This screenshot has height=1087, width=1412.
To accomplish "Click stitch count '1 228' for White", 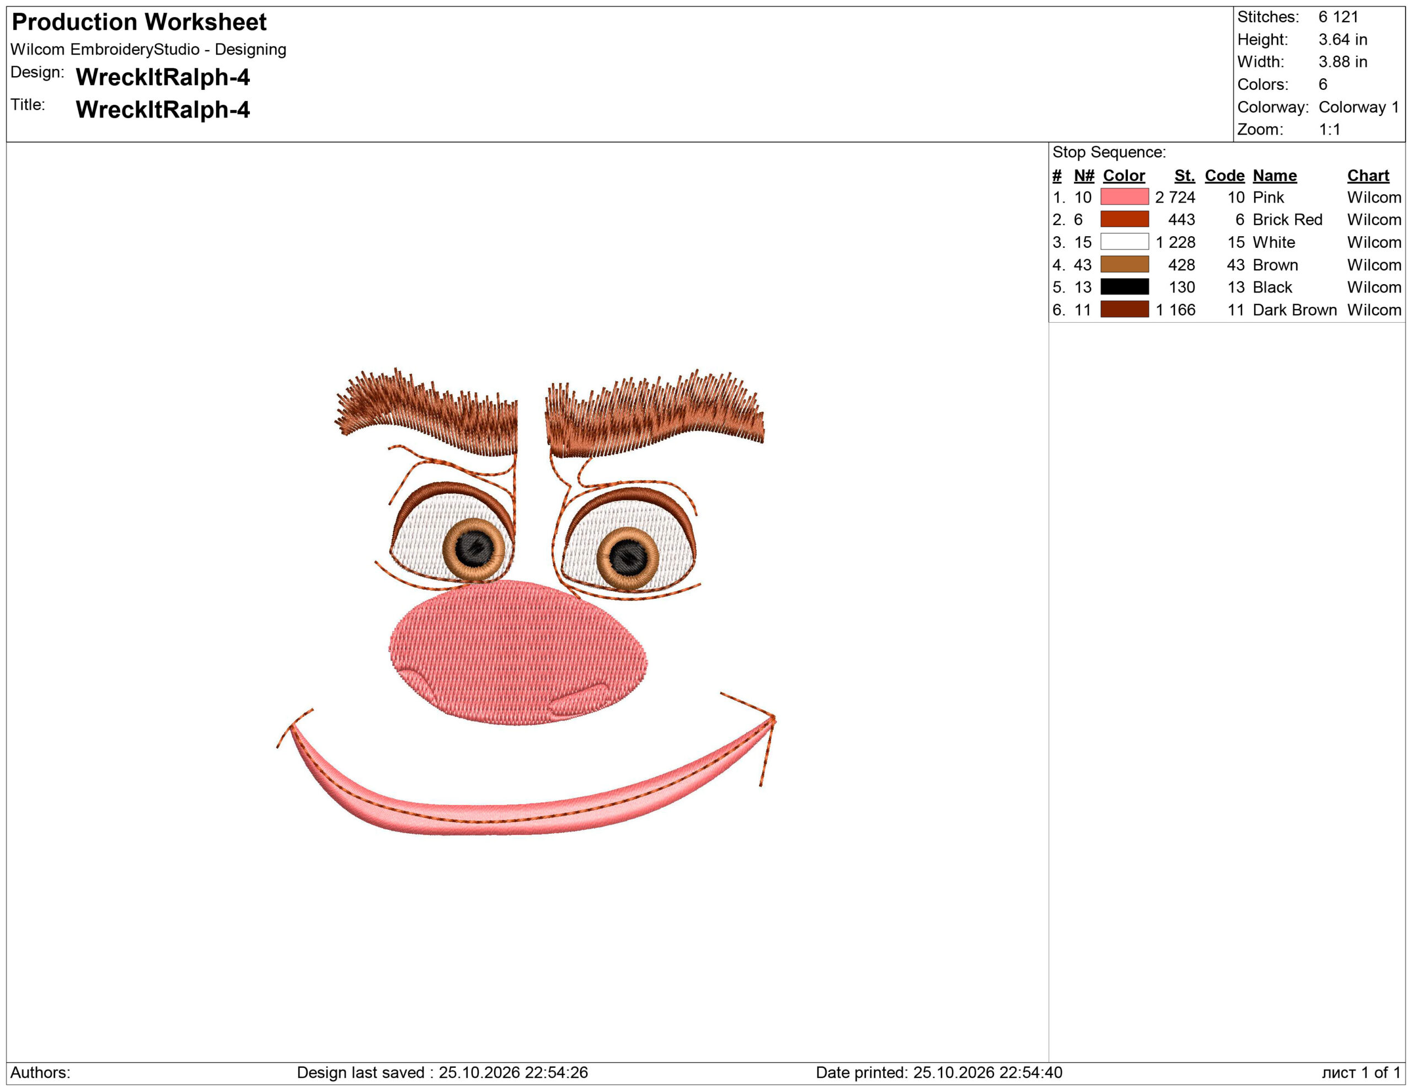I will 1175,242.
